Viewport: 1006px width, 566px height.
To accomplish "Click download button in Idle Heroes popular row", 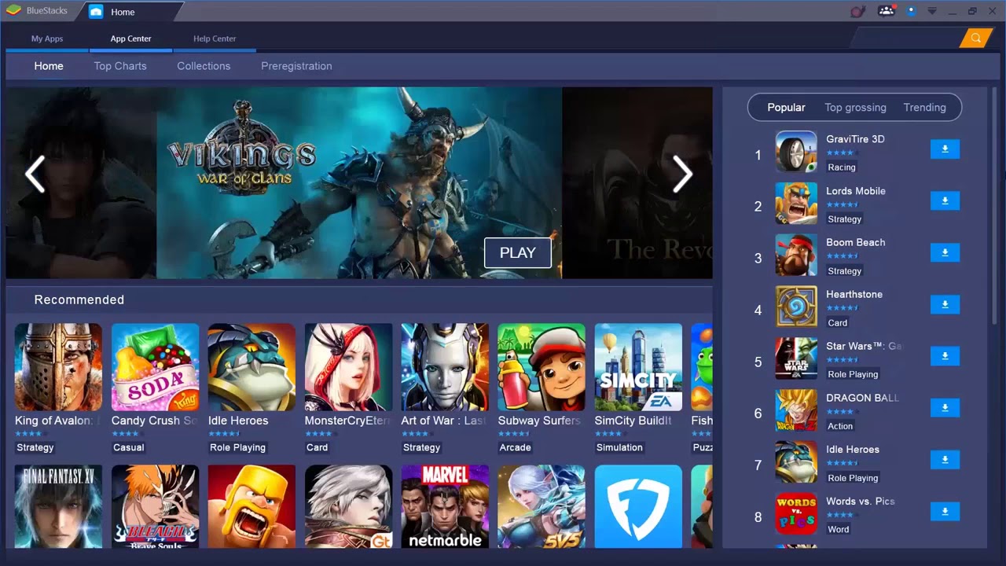I will (x=945, y=460).
